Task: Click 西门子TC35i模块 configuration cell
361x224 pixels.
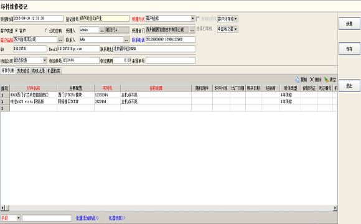Action: pos(75,95)
